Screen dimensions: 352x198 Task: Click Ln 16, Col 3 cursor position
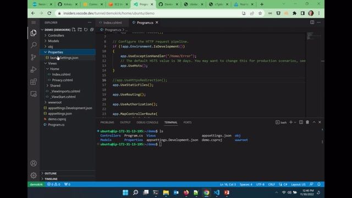pyautogui.click(x=228, y=184)
